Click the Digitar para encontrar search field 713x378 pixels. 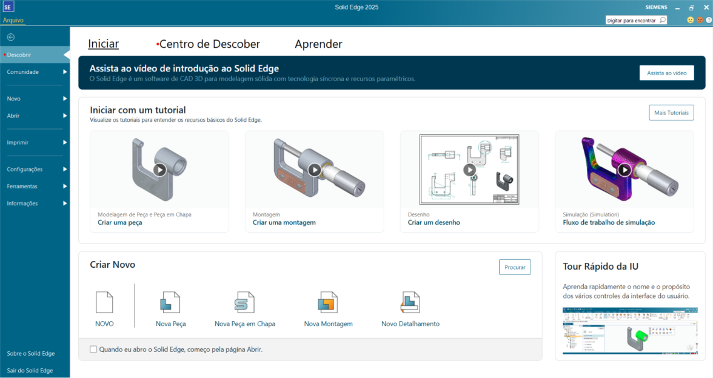[x=632, y=19]
